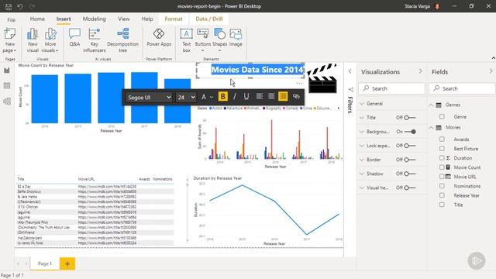The image size is (496, 279).
Task: Turn on the Shadow toggle
Action: (410, 174)
